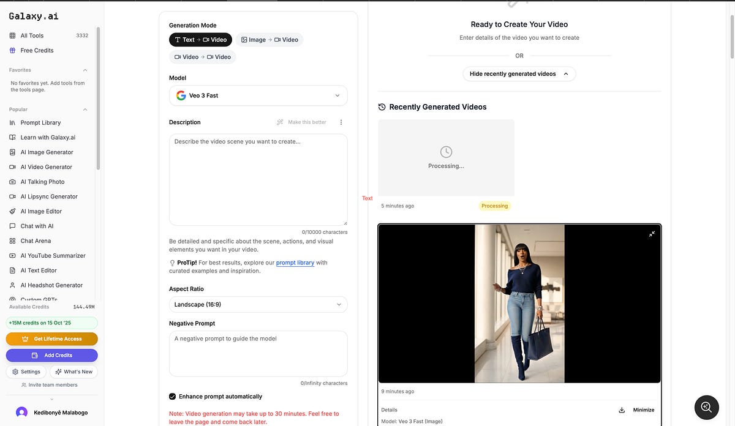Click the AI Talking Photo camera icon

click(13, 182)
